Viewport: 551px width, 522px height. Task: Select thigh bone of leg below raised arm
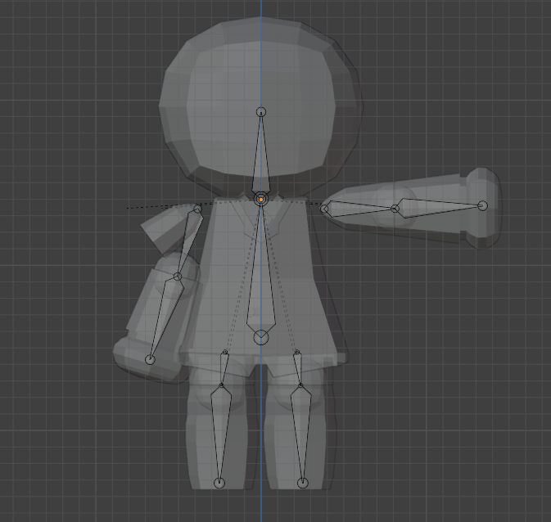[298, 369]
